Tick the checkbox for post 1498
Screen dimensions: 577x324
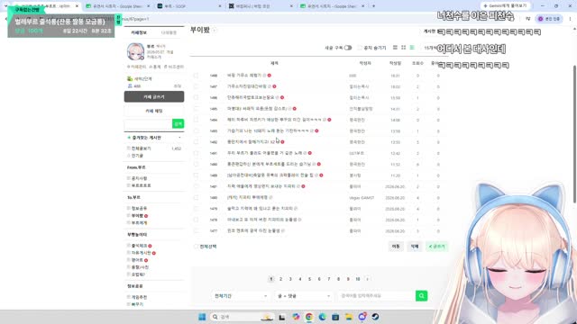tap(196, 76)
